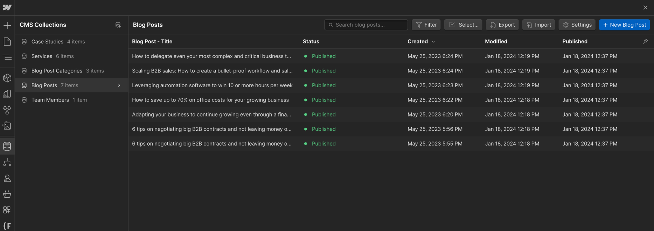Open post 'How to save up to 70%'
Screen dimensions: 654x231
coord(391,100)
